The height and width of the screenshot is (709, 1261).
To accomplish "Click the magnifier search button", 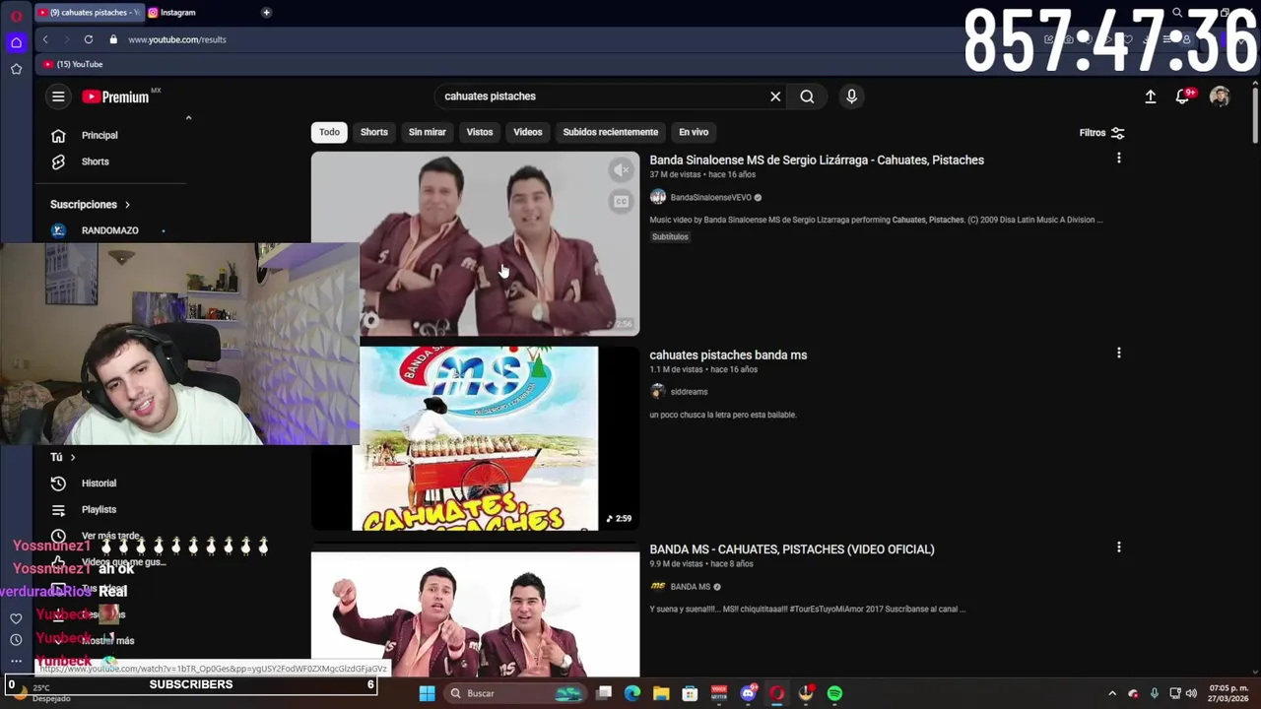I will 807,97.
